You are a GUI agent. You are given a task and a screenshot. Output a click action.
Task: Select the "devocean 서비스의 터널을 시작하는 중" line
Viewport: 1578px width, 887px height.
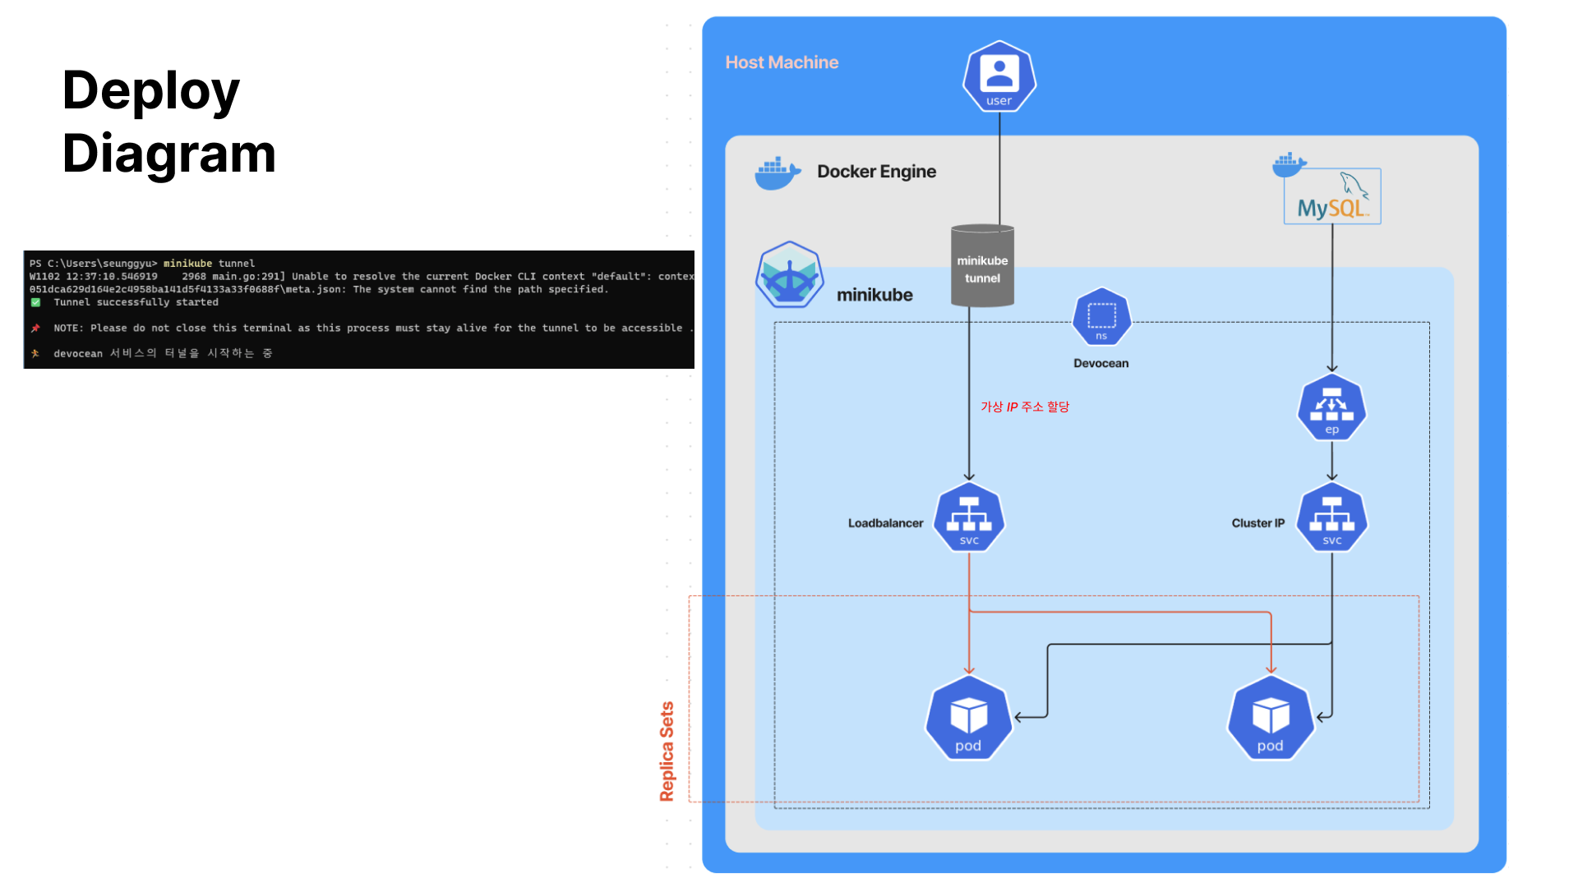point(163,353)
